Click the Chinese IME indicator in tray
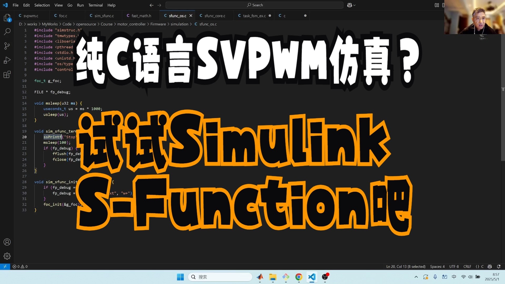Screen dimensions: 505x284 pos(454,277)
